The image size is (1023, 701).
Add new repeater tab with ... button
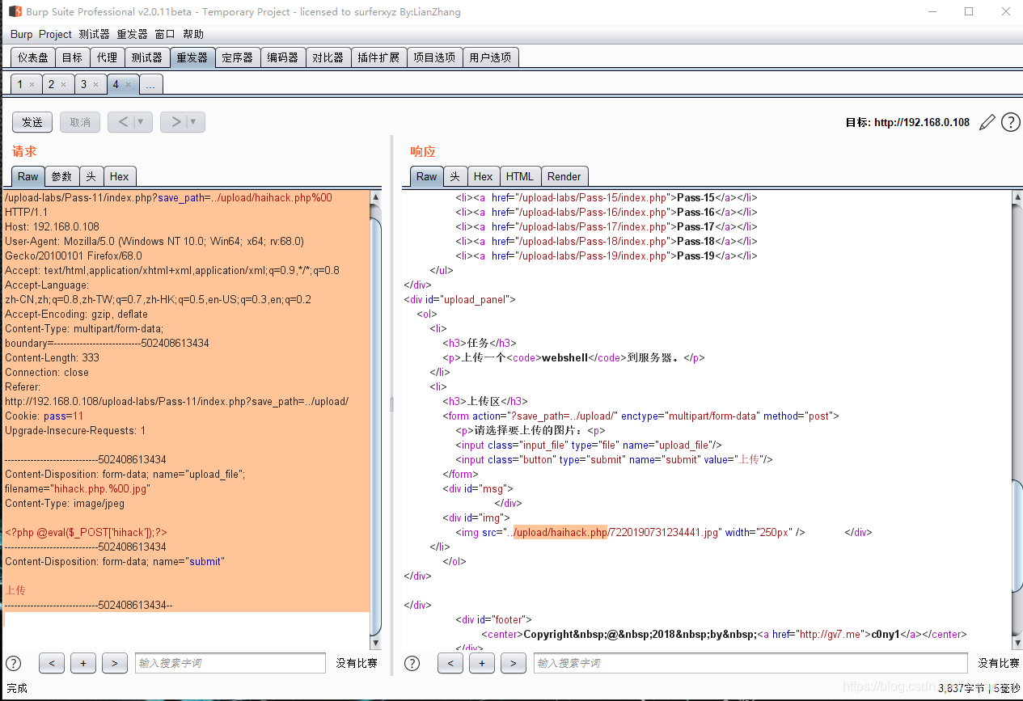[150, 85]
